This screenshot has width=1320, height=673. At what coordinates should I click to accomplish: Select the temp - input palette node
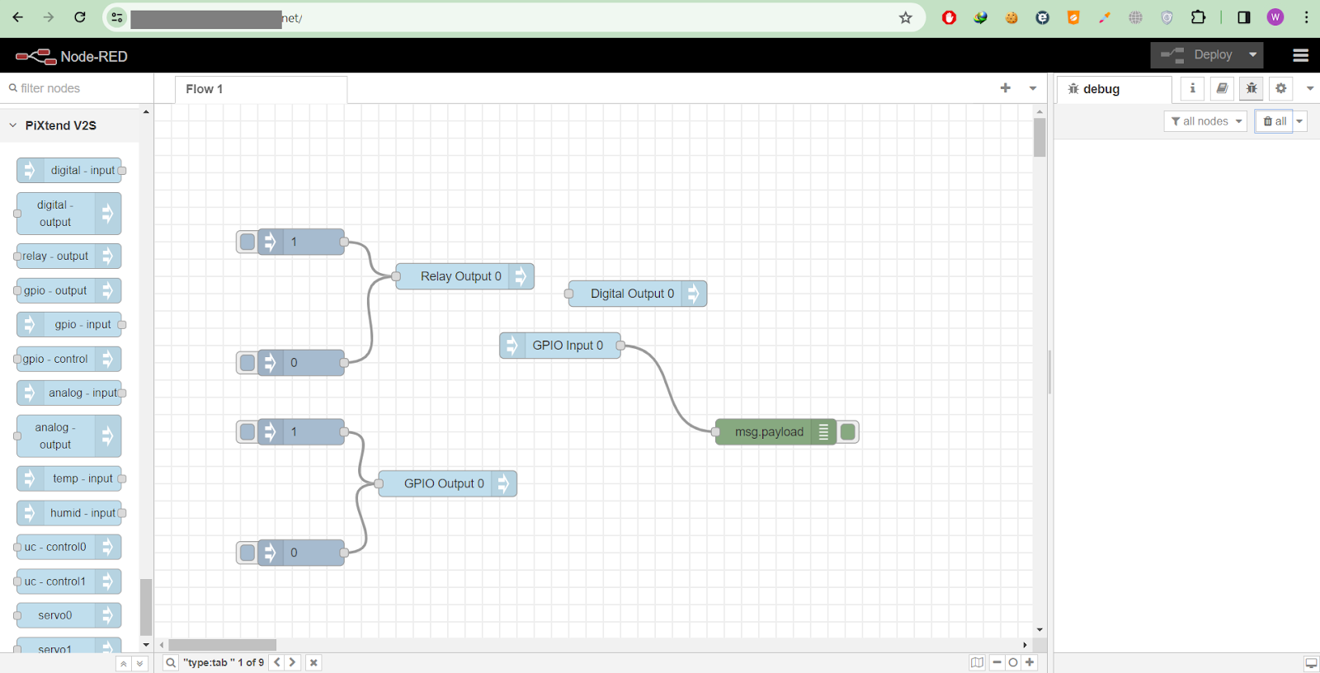pos(69,478)
